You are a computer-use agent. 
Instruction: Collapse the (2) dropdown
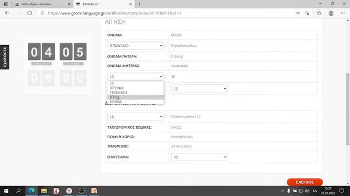click(136, 76)
